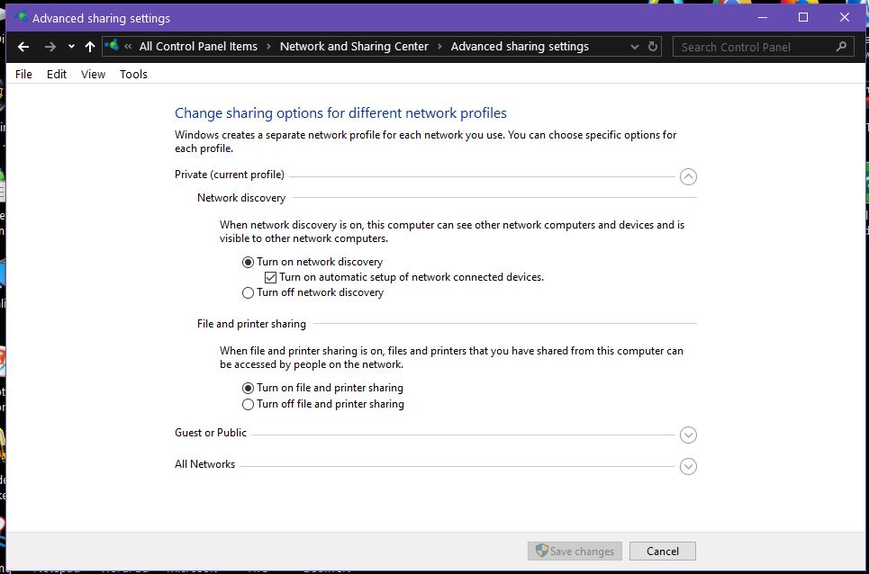Collapse the Private current profile section

pyautogui.click(x=688, y=176)
